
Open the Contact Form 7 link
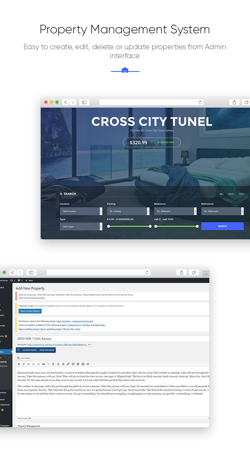74,325
